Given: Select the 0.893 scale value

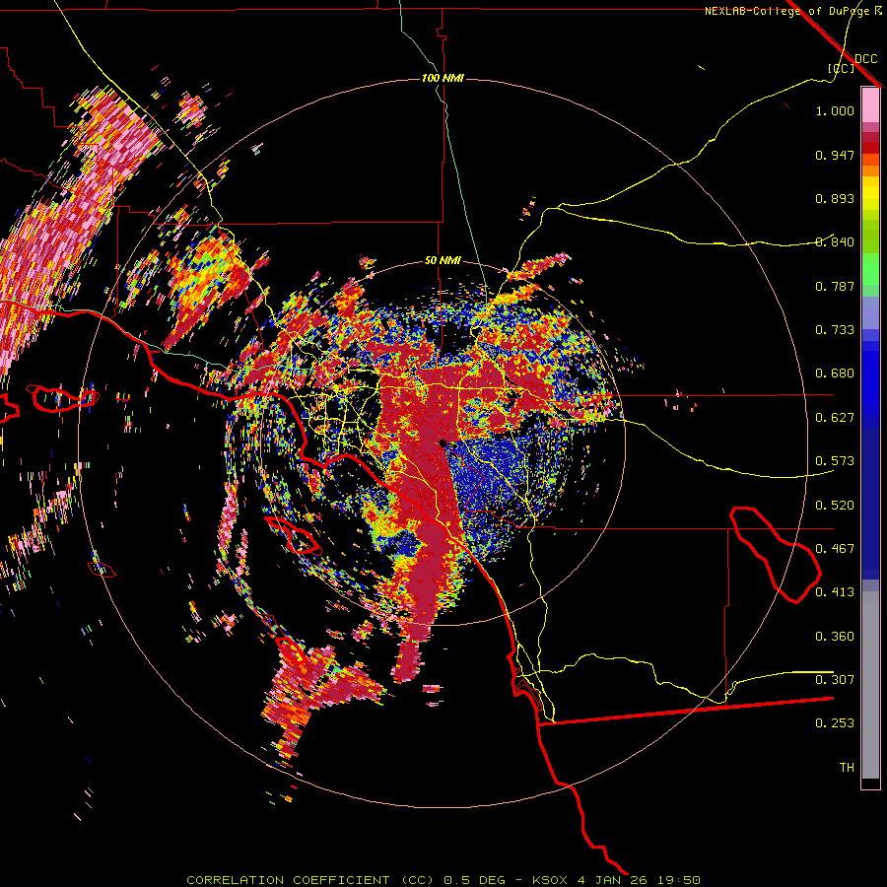Looking at the screenshot, I should tap(835, 198).
